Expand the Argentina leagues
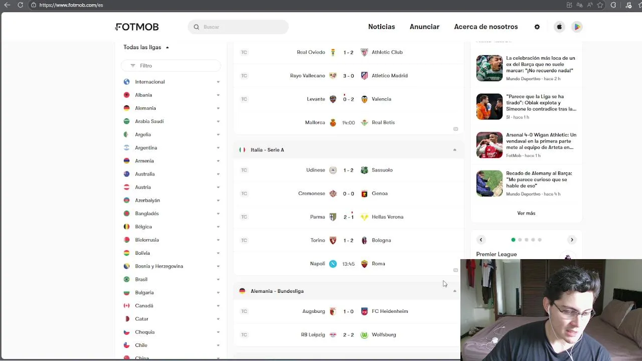Screen dimensions: 642x361 tap(218, 148)
